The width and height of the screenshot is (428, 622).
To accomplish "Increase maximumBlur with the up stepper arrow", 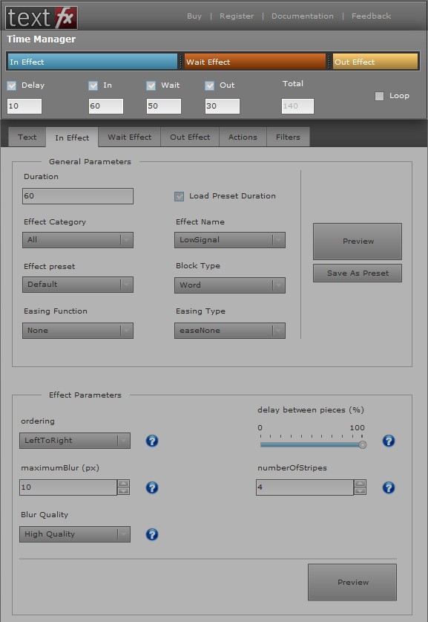I will (124, 484).
